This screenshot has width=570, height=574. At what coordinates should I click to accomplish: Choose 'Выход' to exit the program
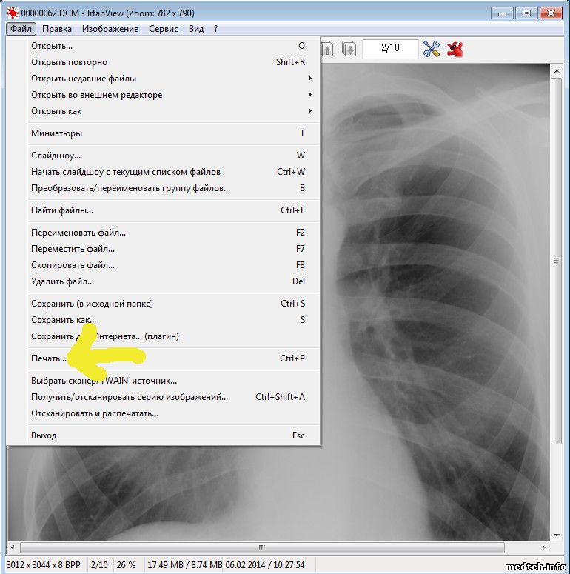coord(44,435)
